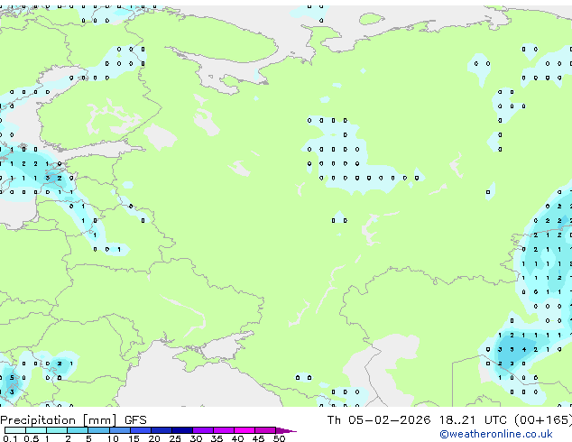Click the legend label '25'

coord(175,438)
